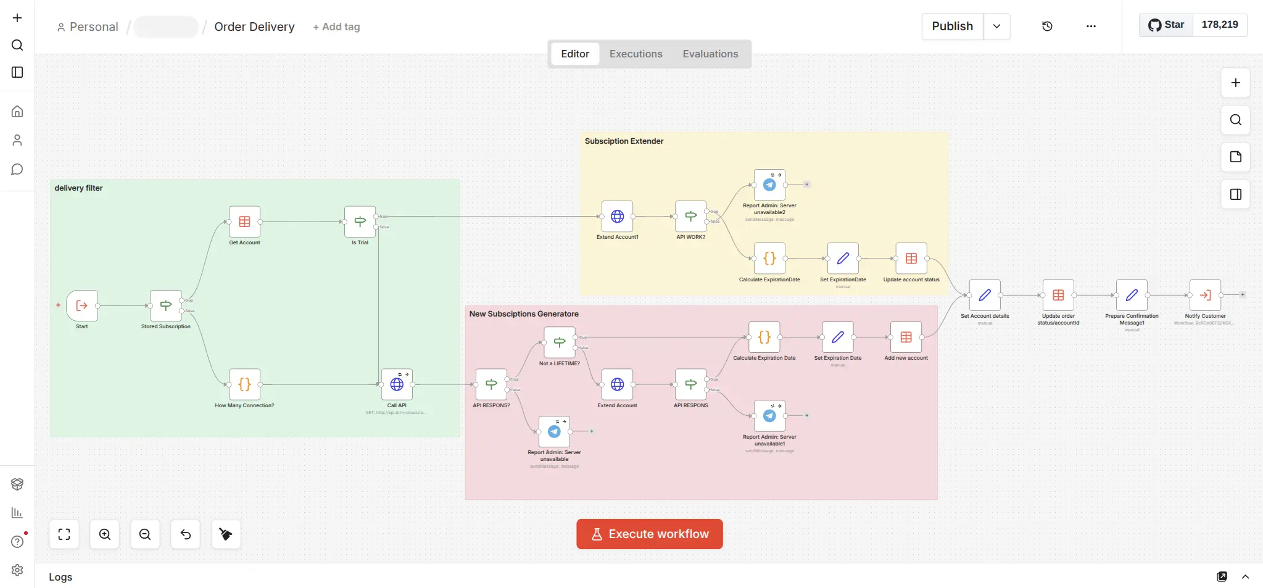Expand the Logs panel chevron
The image size is (1263, 588).
click(x=1245, y=577)
